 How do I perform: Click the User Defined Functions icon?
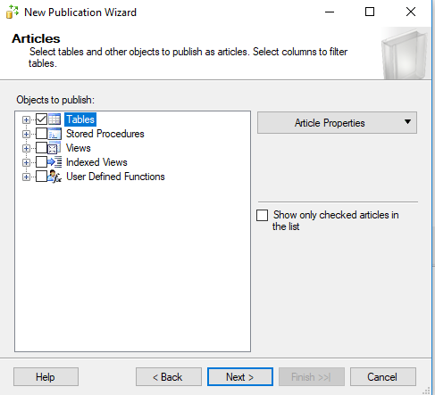[54, 177]
